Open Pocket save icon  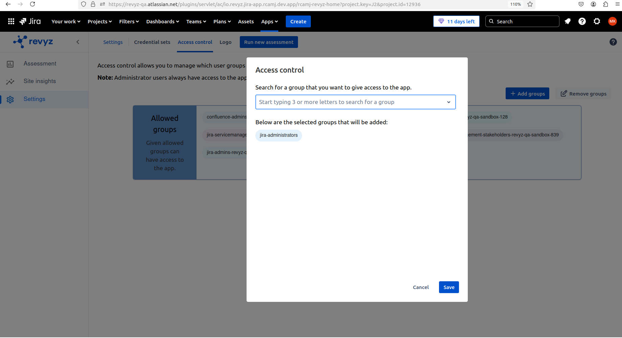click(x=581, y=4)
